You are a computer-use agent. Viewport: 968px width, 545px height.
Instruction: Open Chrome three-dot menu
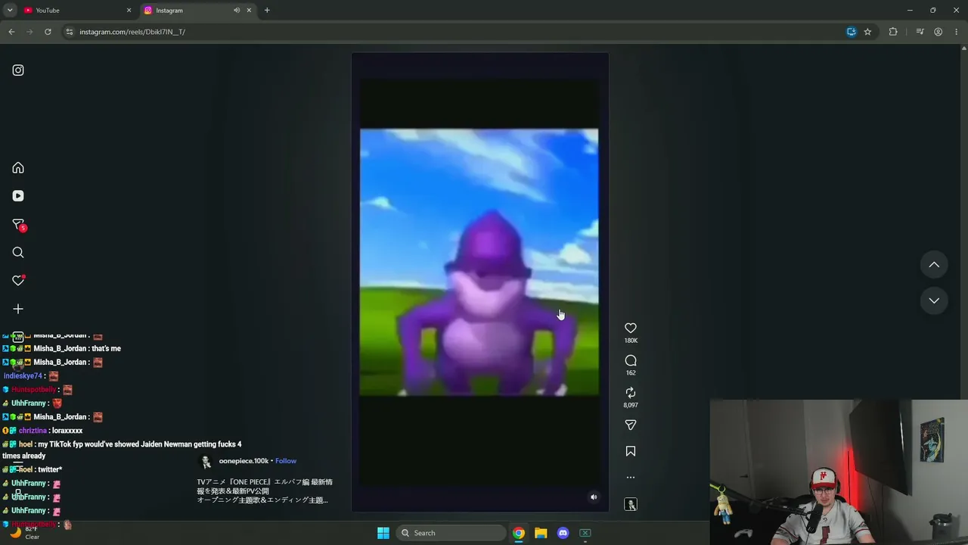click(957, 32)
